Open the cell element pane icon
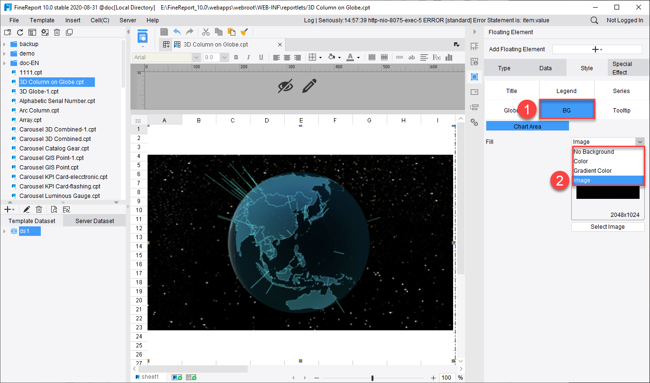 point(474,46)
